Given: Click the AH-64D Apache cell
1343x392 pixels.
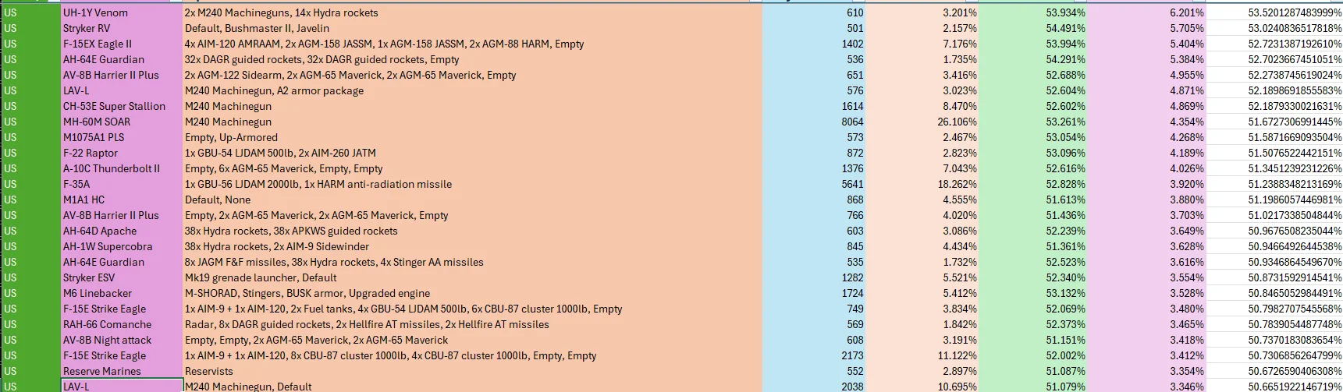Looking at the screenshot, I should (122, 231).
